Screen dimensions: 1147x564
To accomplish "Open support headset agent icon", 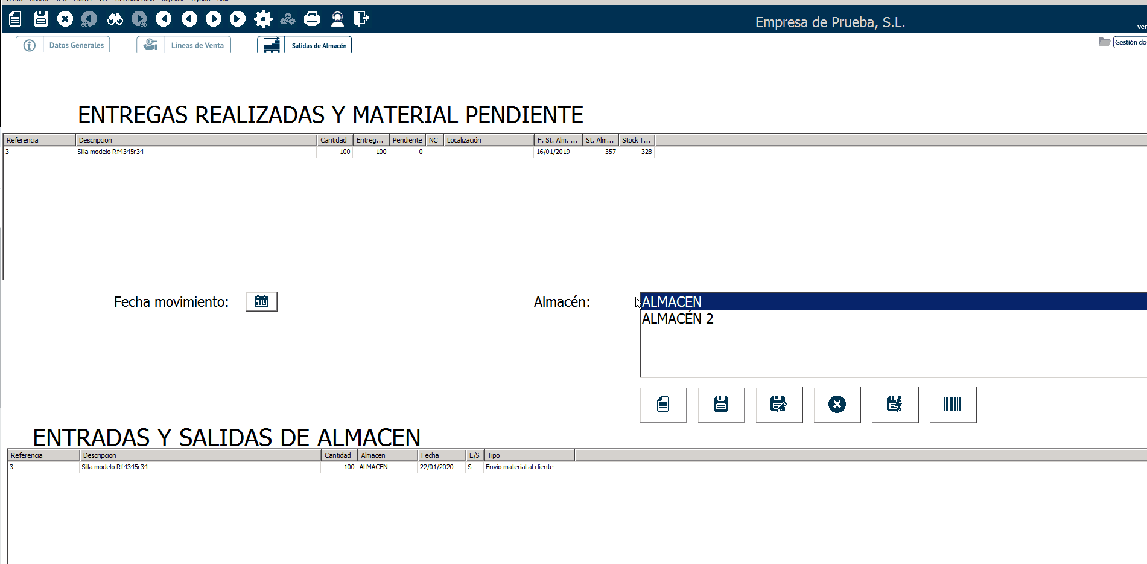I will pos(337,19).
